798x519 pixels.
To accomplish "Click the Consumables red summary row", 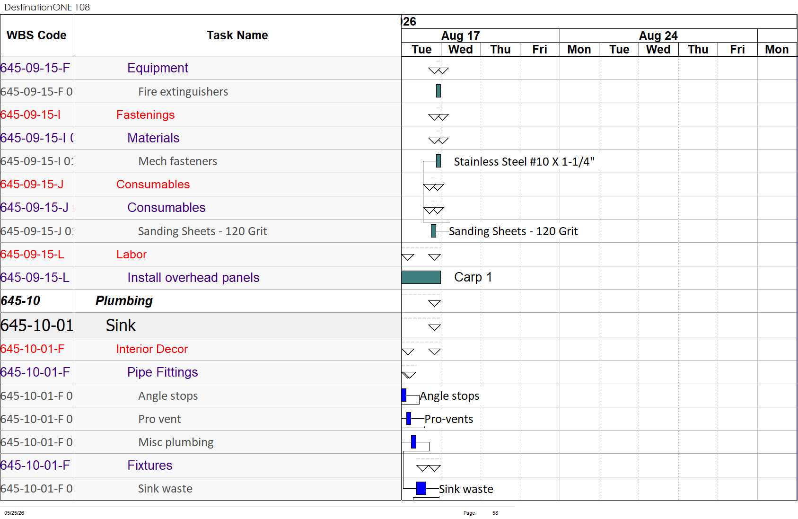I will [x=201, y=185].
